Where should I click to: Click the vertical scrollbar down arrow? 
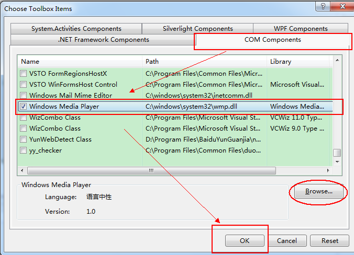(337, 162)
